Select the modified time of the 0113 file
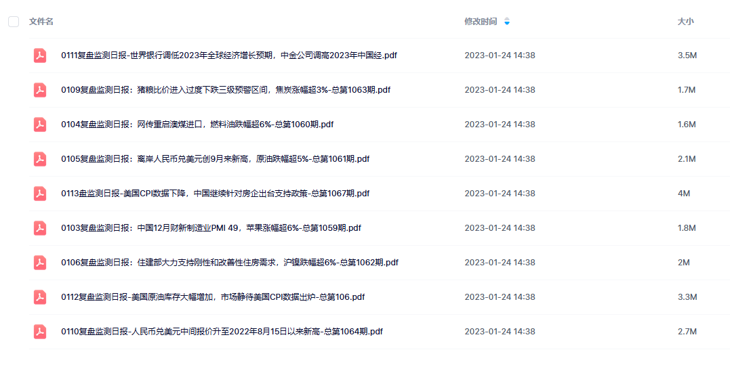Image resolution: width=730 pixels, height=375 pixels. coord(500,194)
